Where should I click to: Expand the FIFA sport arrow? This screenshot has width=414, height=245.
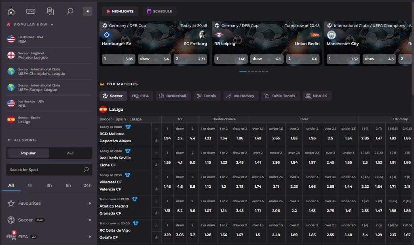pos(90,237)
